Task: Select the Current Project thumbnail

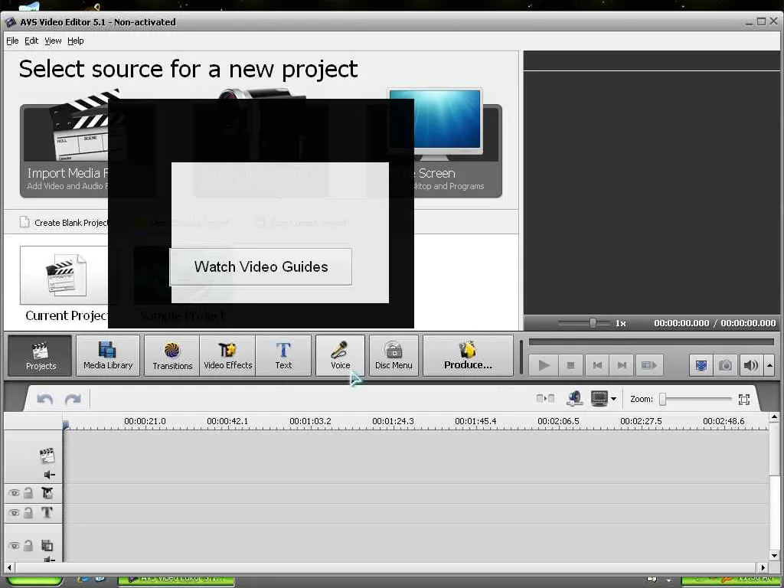Action: 64,275
